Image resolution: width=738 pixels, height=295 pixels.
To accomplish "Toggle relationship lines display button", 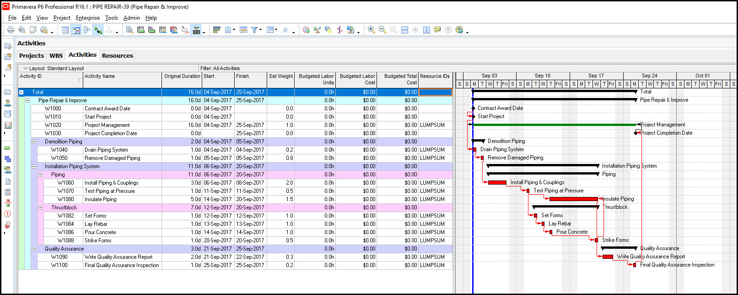I will tap(98, 30).
